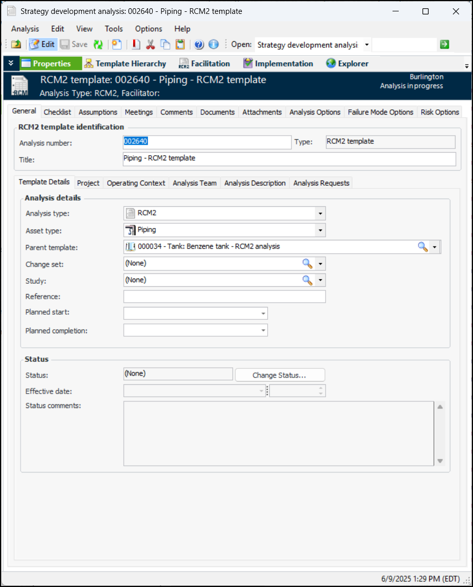Click the Status comments scrollbar up arrow
The height and width of the screenshot is (587, 473).
pyautogui.click(x=440, y=406)
